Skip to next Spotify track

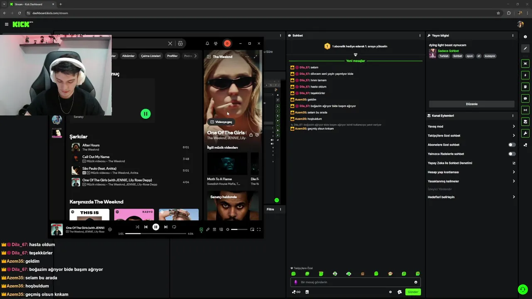point(165,227)
